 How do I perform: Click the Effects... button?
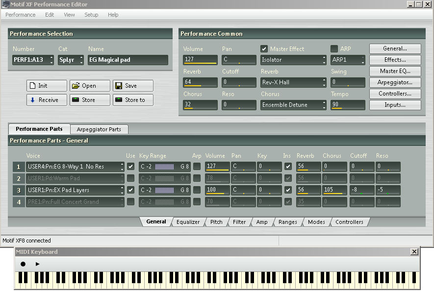coord(395,60)
